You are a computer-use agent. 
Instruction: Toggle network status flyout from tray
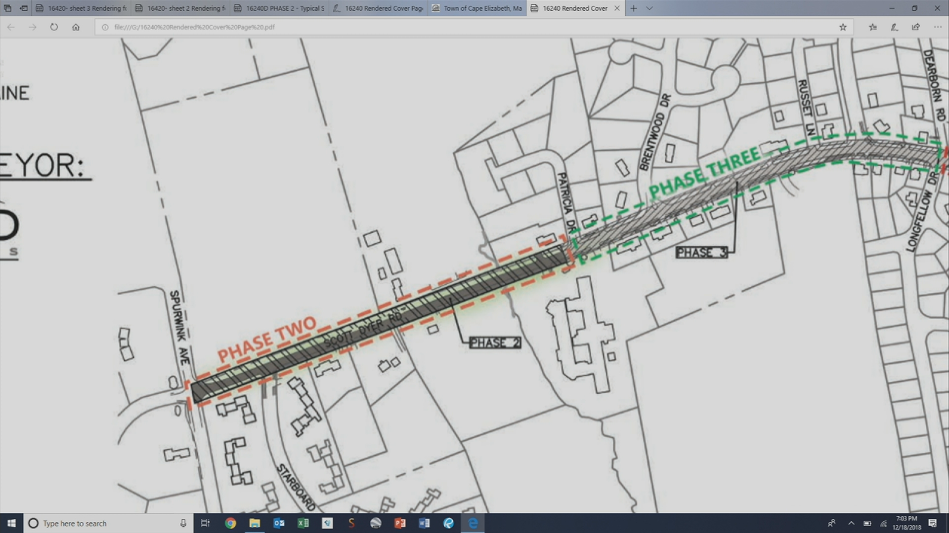[x=883, y=523]
